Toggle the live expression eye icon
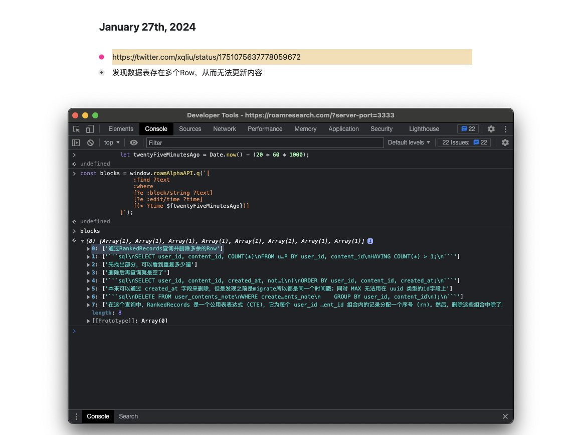The image size is (576, 435). point(134,142)
